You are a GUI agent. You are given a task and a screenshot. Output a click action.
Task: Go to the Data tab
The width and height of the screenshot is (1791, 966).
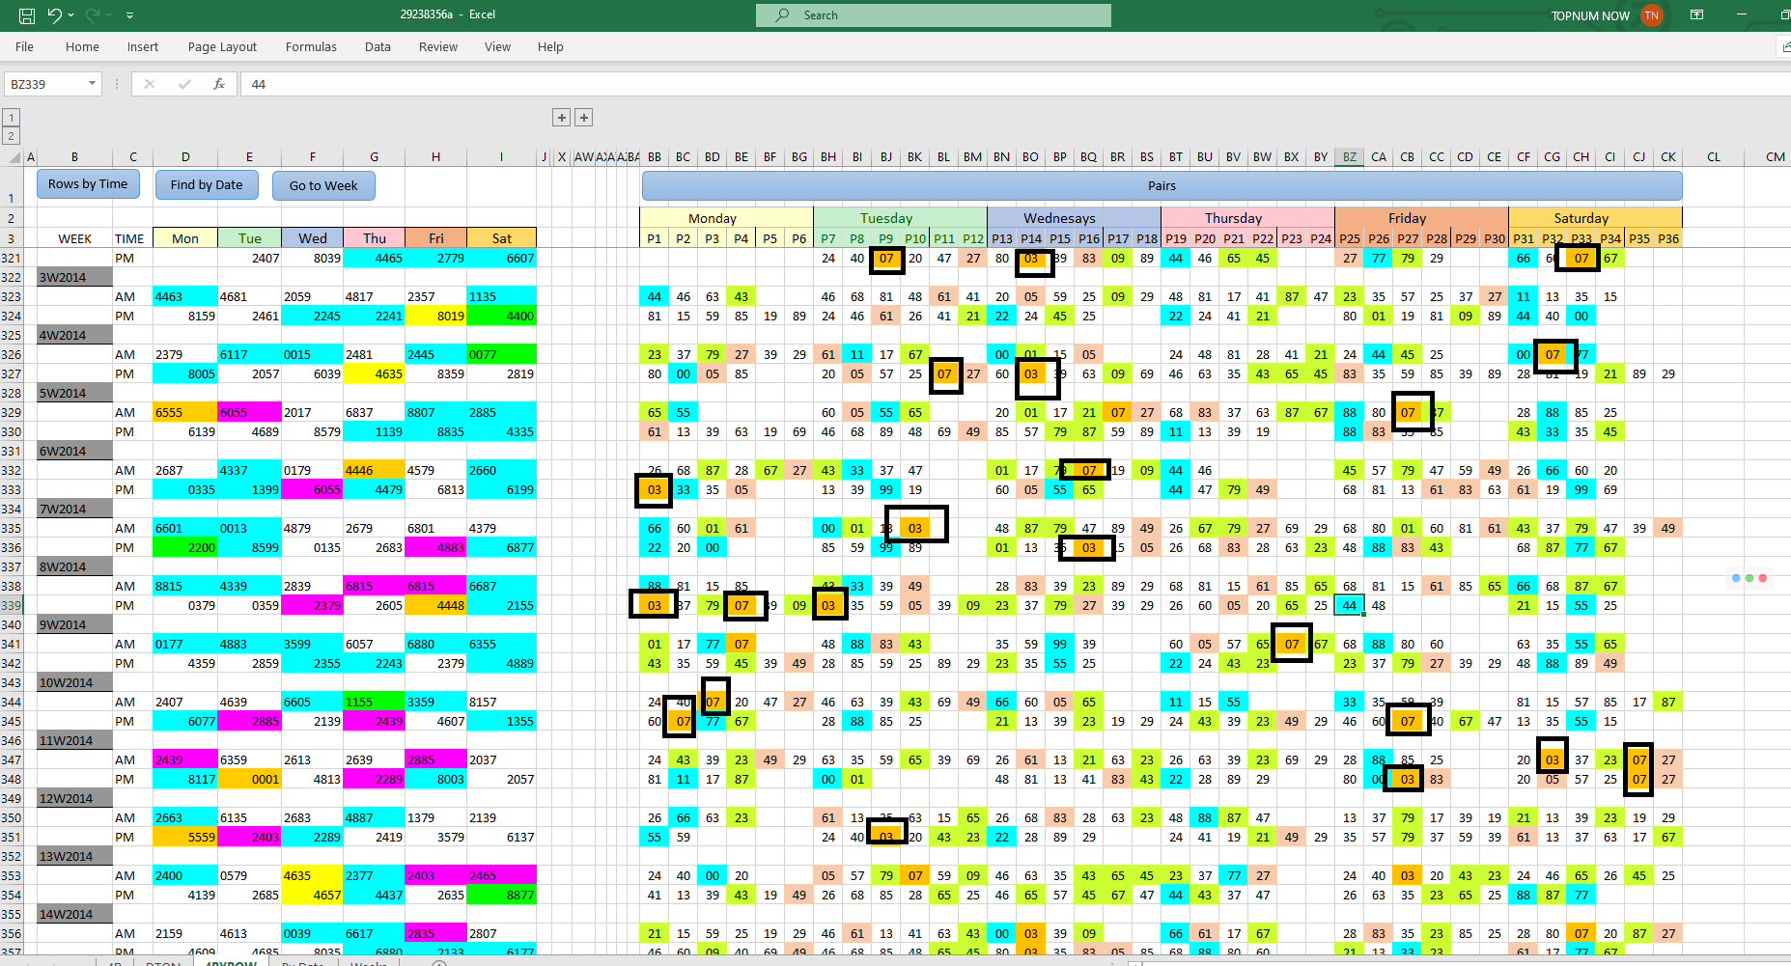[x=378, y=46]
